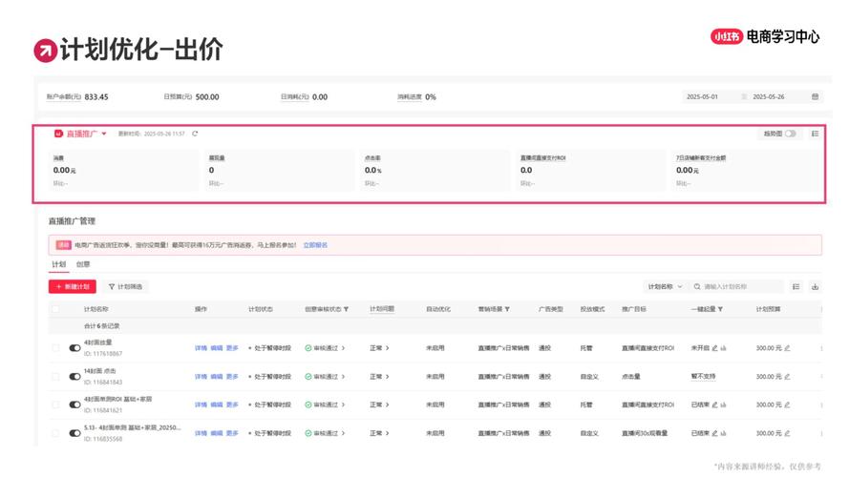Click filter icon on 创意审核状态 column header

click(x=346, y=309)
